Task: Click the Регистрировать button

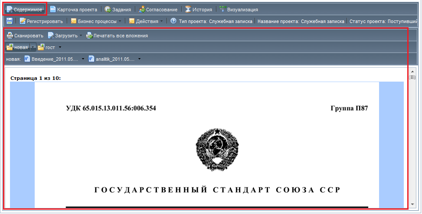Action: pyautogui.click(x=41, y=21)
